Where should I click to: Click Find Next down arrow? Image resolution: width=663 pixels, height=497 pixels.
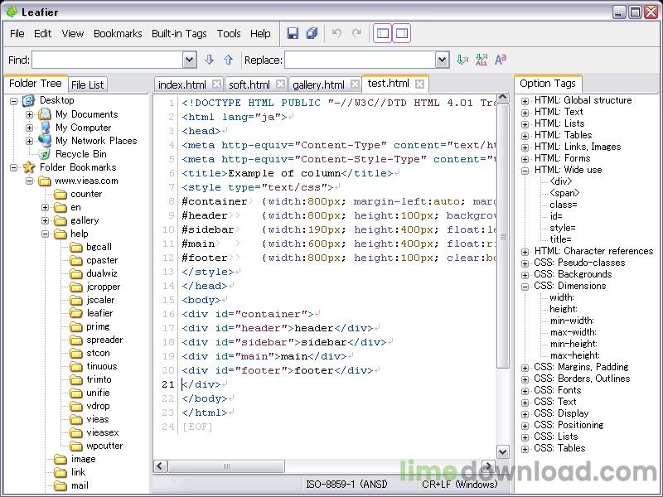(209, 60)
